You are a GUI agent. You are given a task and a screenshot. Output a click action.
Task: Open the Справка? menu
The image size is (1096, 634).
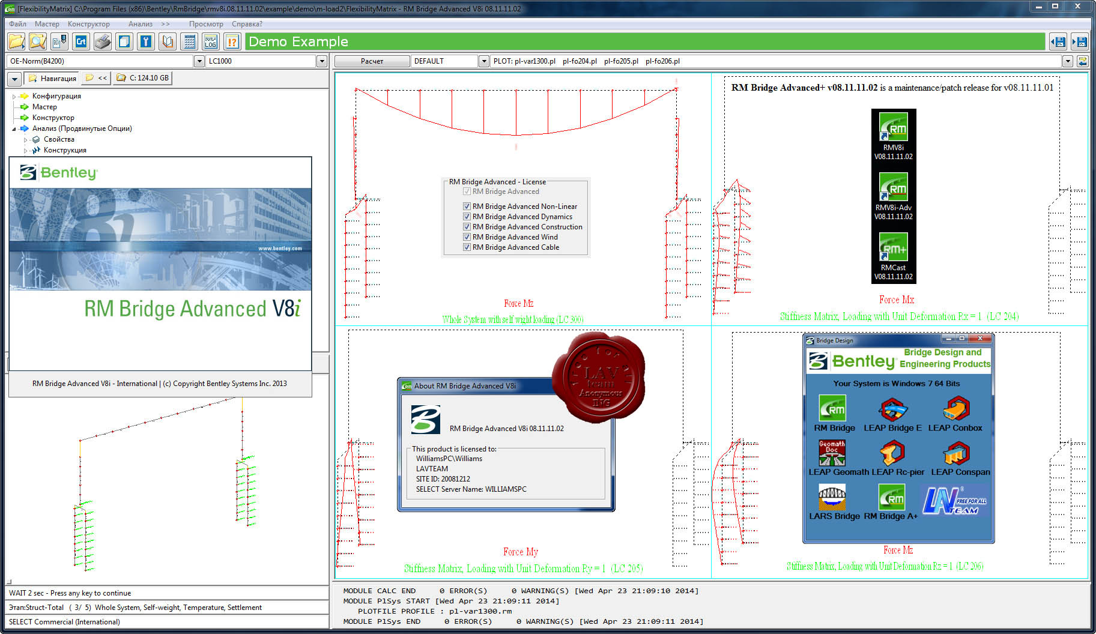coord(247,24)
